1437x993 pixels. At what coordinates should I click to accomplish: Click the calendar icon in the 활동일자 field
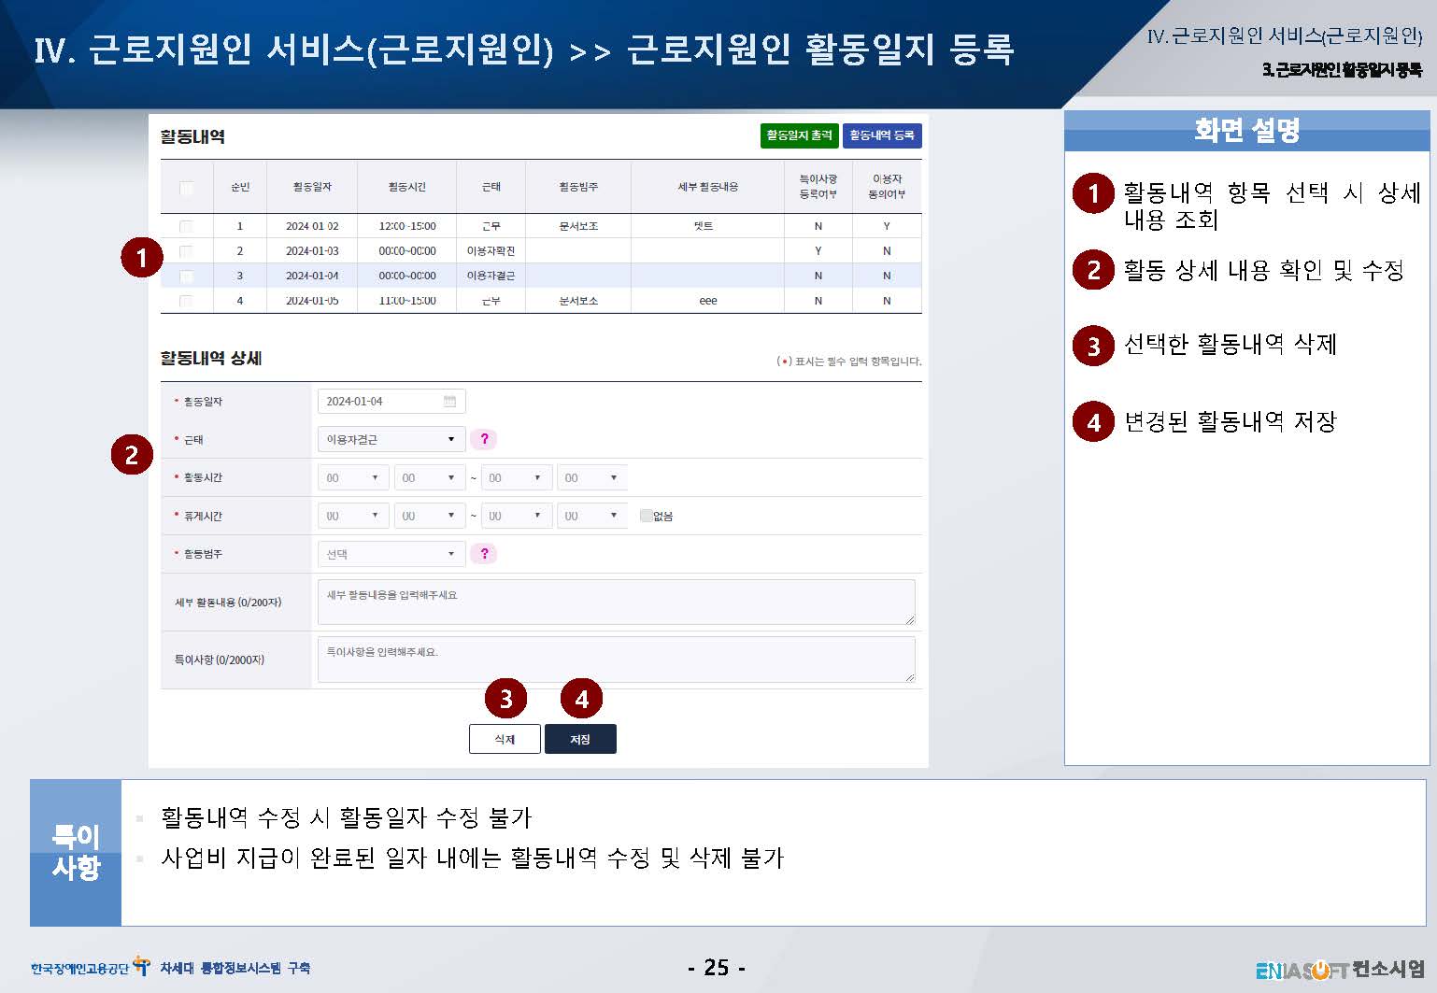click(x=449, y=402)
